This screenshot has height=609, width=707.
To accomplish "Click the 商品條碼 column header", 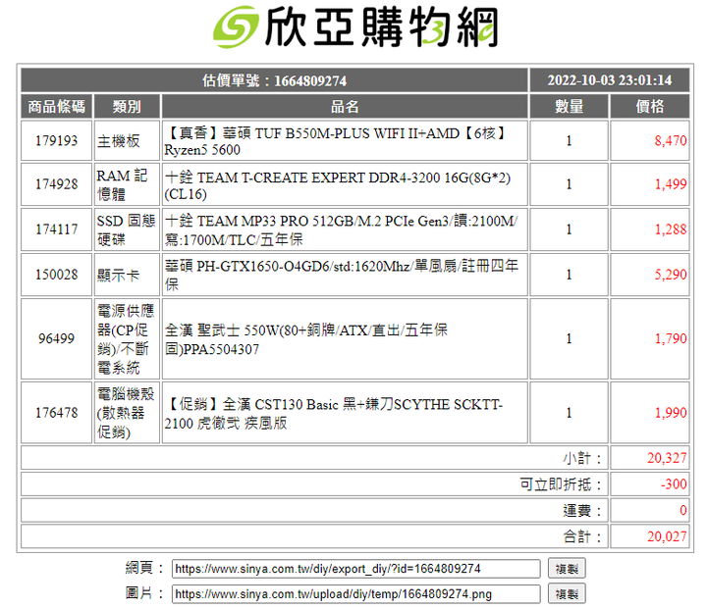I will (x=56, y=106).
